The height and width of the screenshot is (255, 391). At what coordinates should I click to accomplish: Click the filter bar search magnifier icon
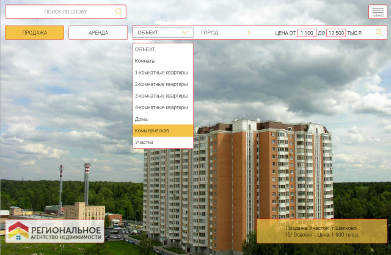click(379, 32)
